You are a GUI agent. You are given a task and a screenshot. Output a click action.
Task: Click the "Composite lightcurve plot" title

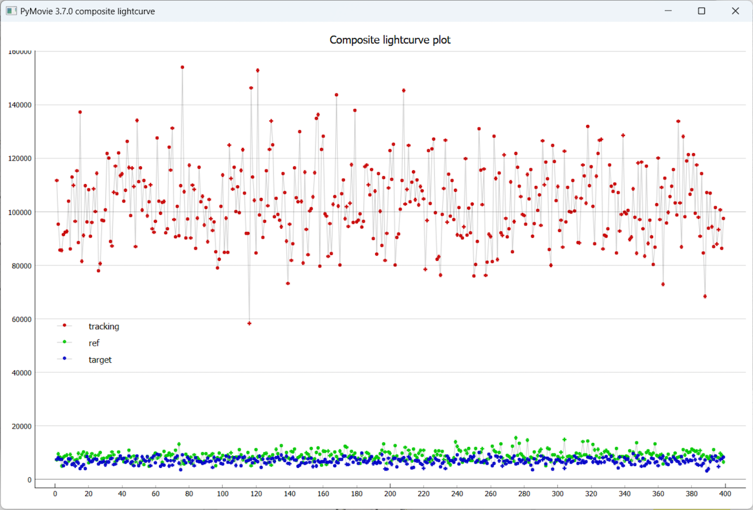click(x=390, y=40)
